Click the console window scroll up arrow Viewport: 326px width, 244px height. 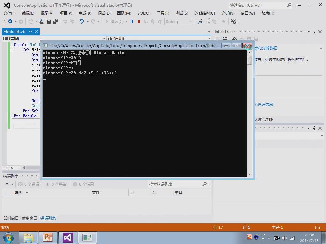[250, 53]
